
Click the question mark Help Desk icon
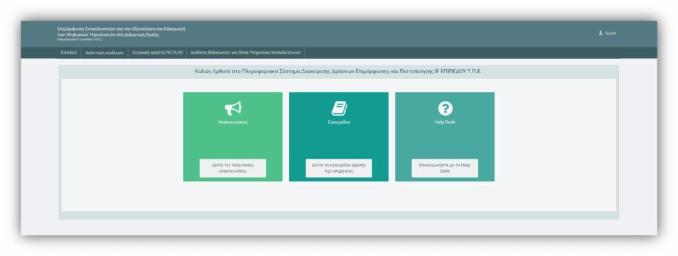click(x=445, y=108)
